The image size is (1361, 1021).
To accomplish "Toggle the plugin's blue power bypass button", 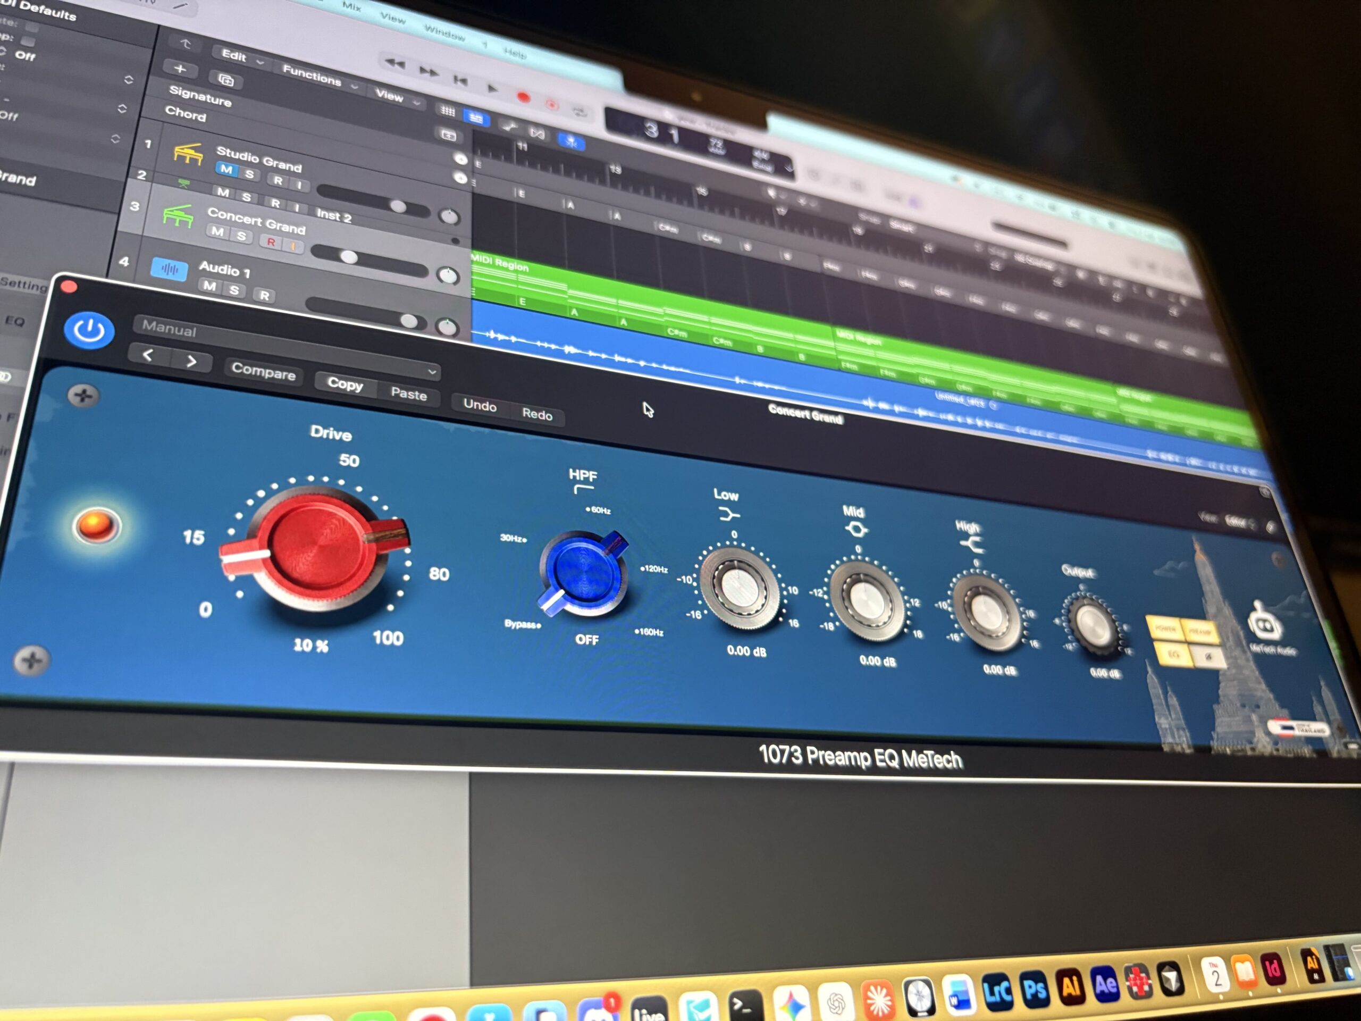I will click(x=89, y=331).
